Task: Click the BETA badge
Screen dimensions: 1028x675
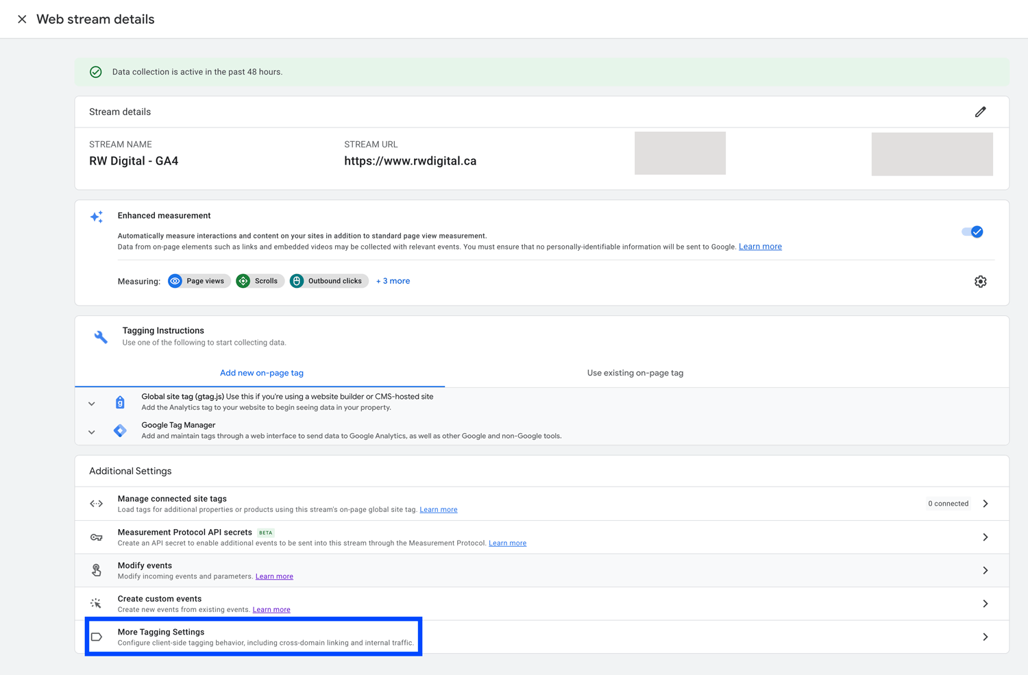Action: click(x=266, y=532)
